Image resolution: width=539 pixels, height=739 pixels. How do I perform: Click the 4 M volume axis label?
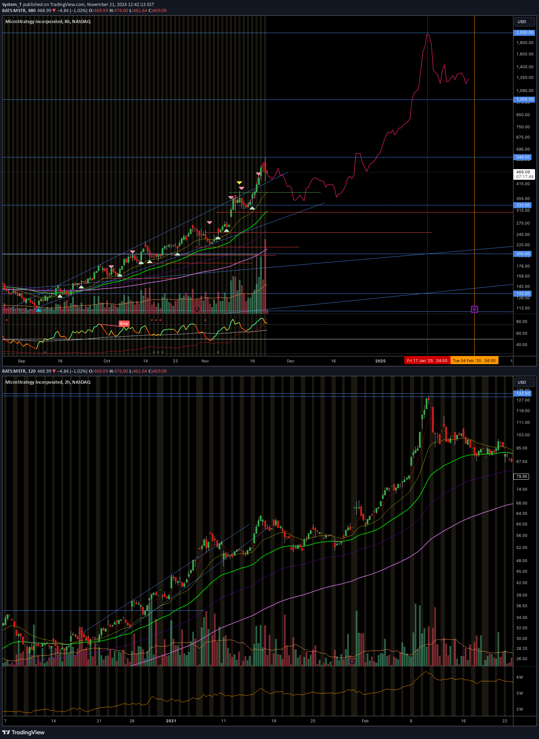tap(519, 677)
